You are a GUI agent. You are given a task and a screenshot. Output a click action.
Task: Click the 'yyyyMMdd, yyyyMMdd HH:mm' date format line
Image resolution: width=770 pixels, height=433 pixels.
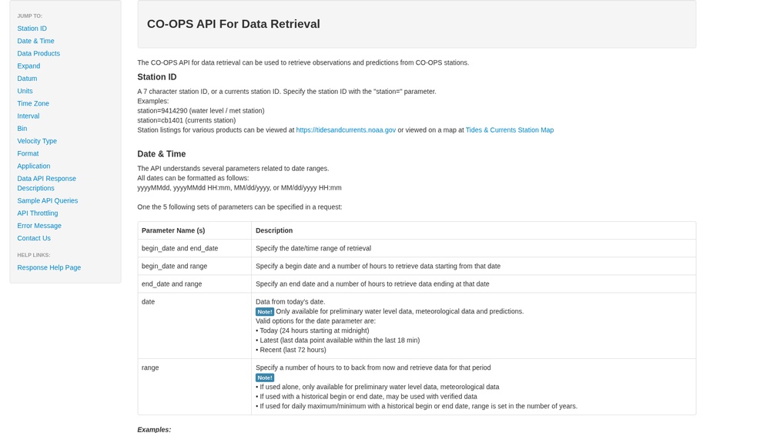pyautogui.click(x=239, y=188)
